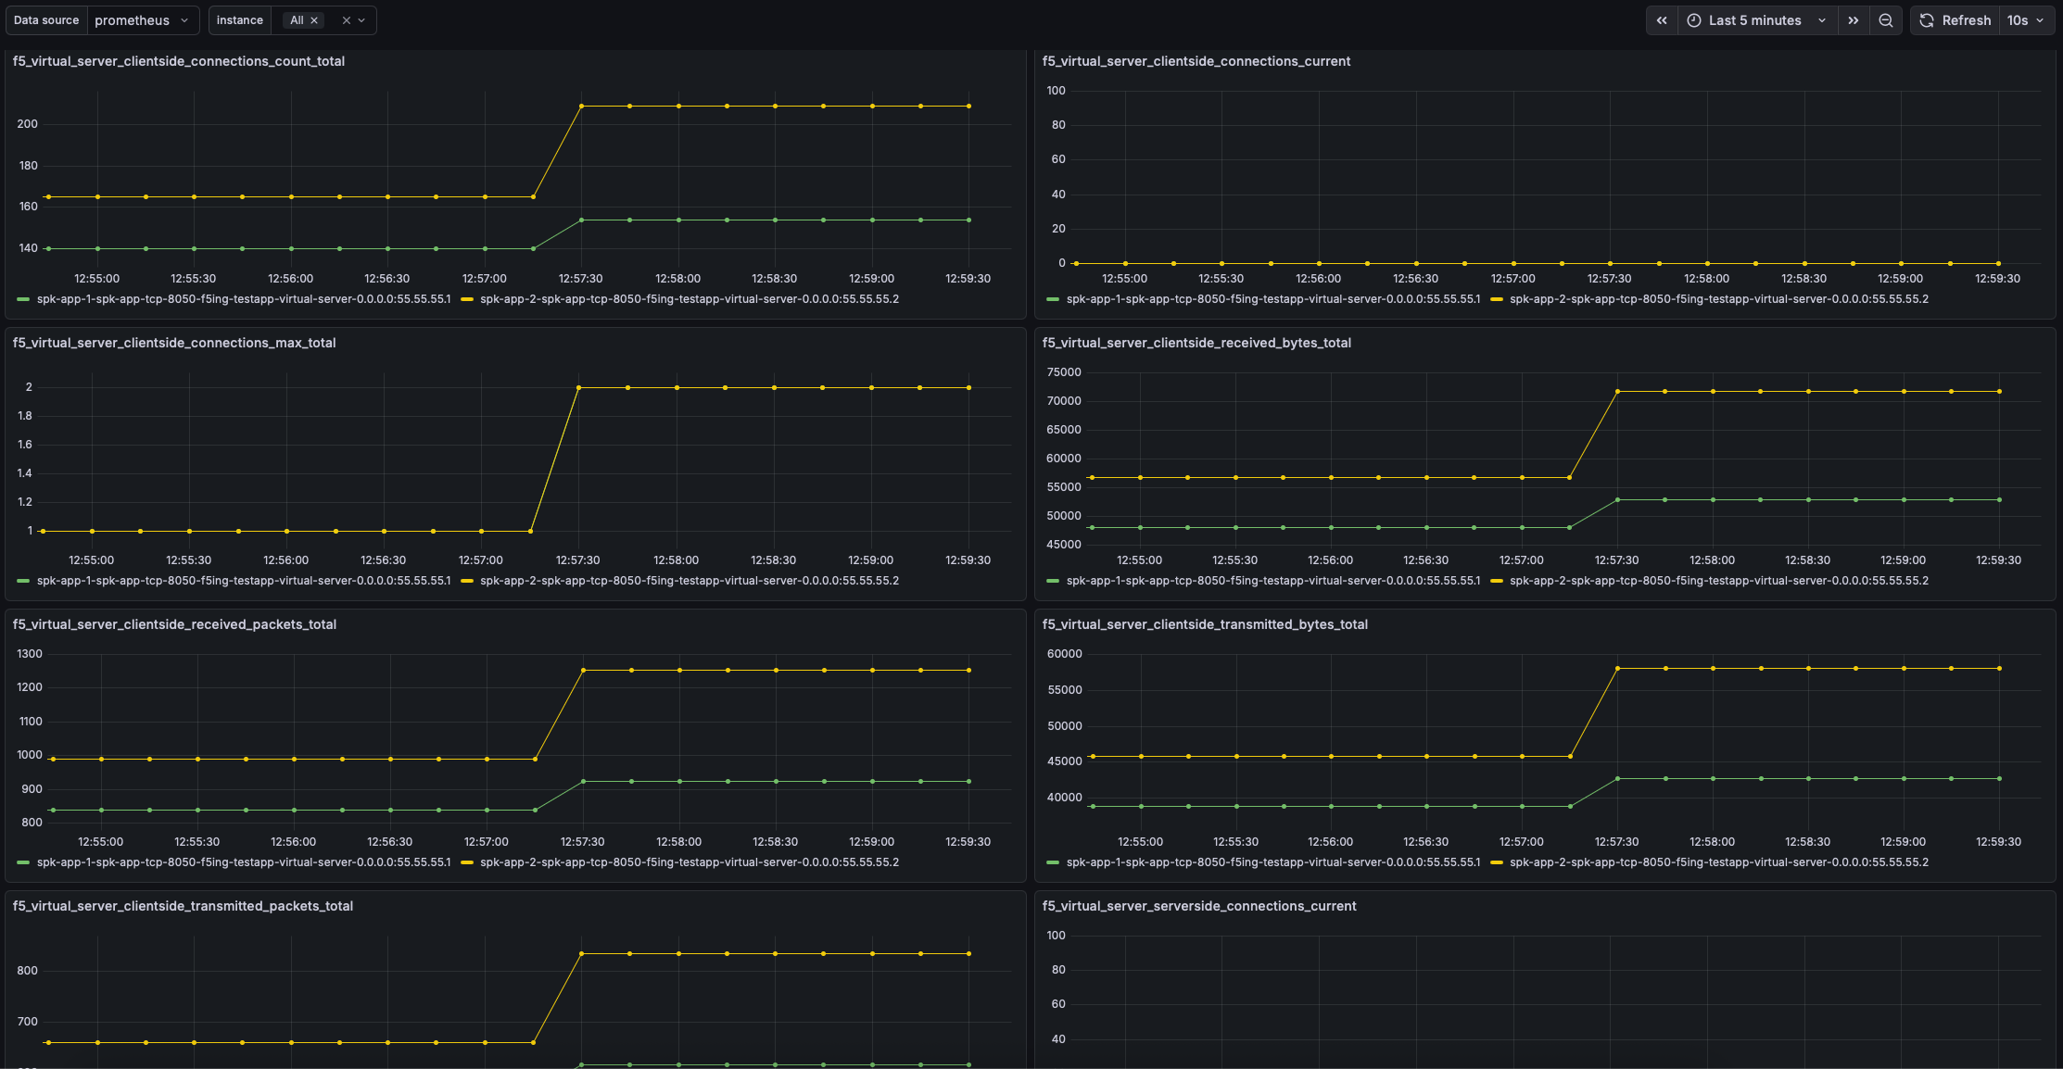Click the 1300 y-axis label in received_packets_total

click(30, 654)
